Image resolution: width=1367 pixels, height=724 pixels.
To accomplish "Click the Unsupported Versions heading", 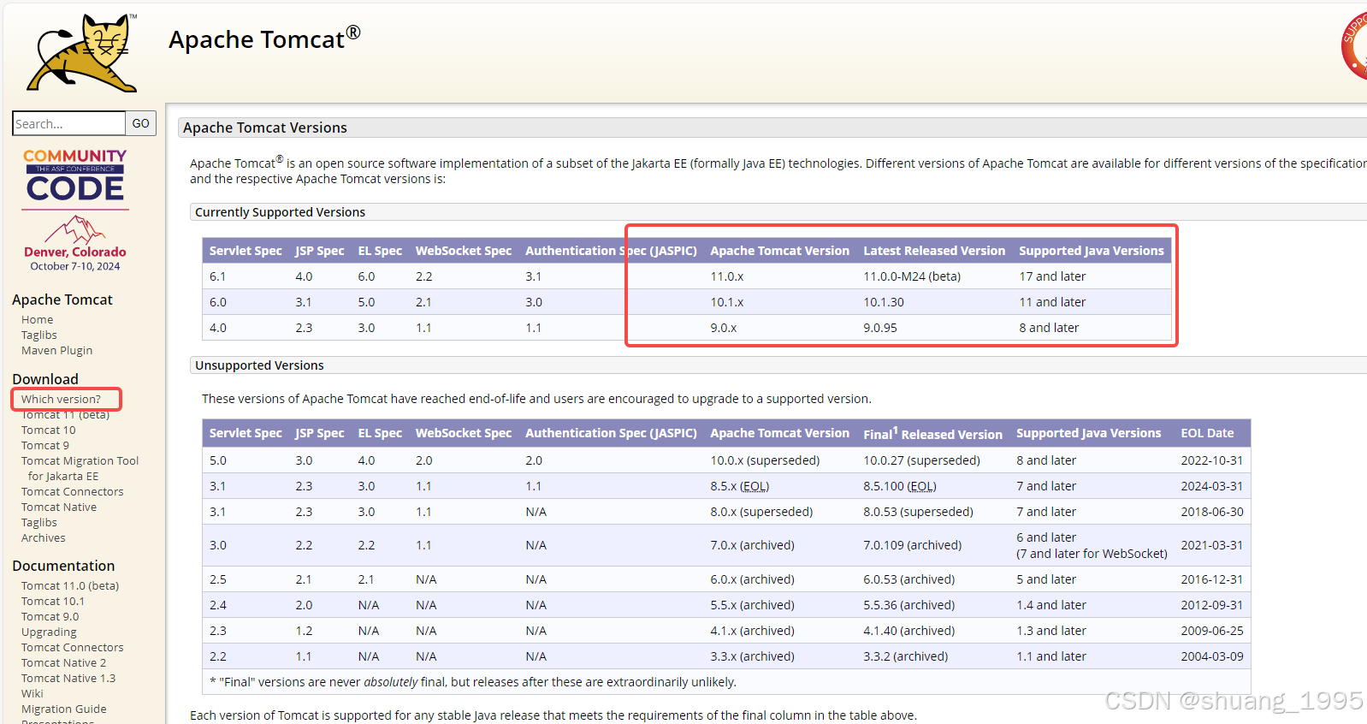I will (x=259, y=365).
